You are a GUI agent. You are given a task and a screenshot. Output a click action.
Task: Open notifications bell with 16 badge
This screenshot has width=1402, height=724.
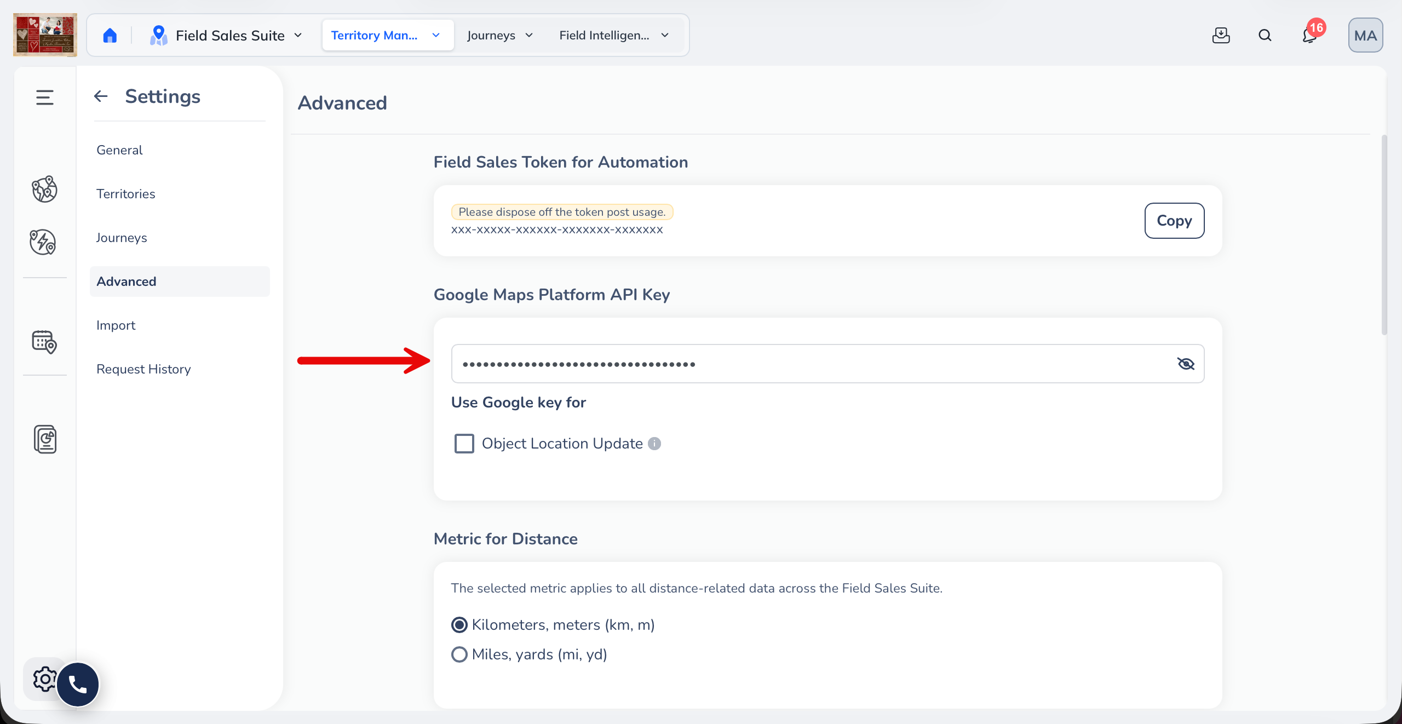[1310, 35]
